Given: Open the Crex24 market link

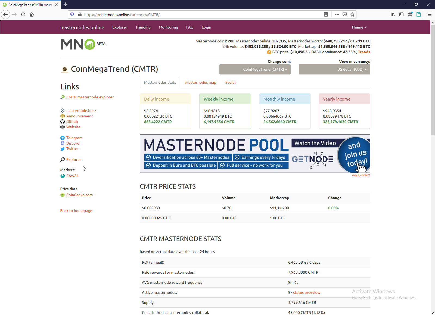Looking at the screenshot, I should [72, 176].
